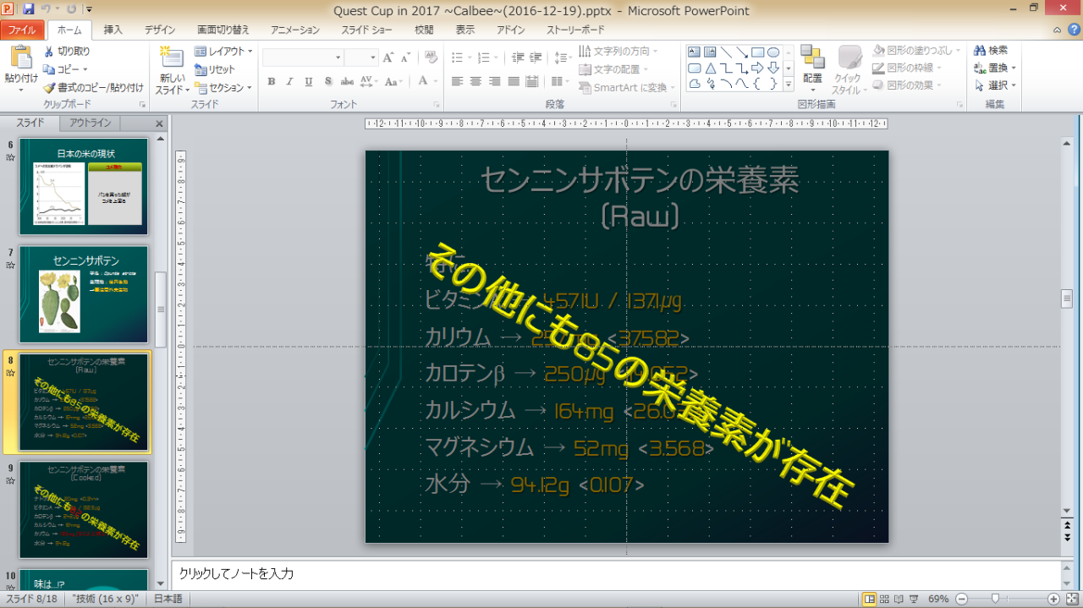Open the font name combo box
1083x608 pixels.
click(302, 58)
